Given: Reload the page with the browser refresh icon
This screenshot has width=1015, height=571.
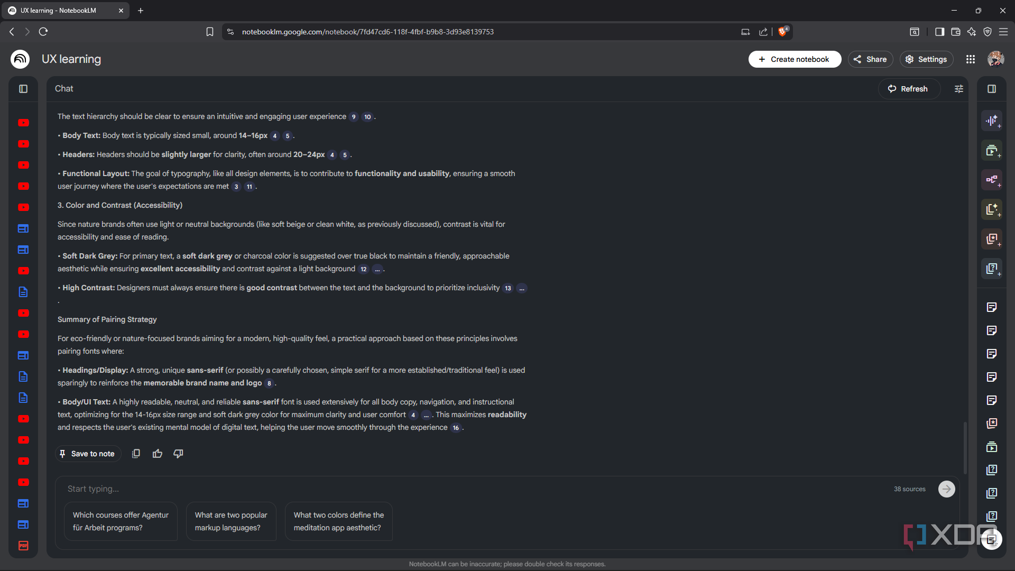Looking at the screenshot, I should (43, 32).
